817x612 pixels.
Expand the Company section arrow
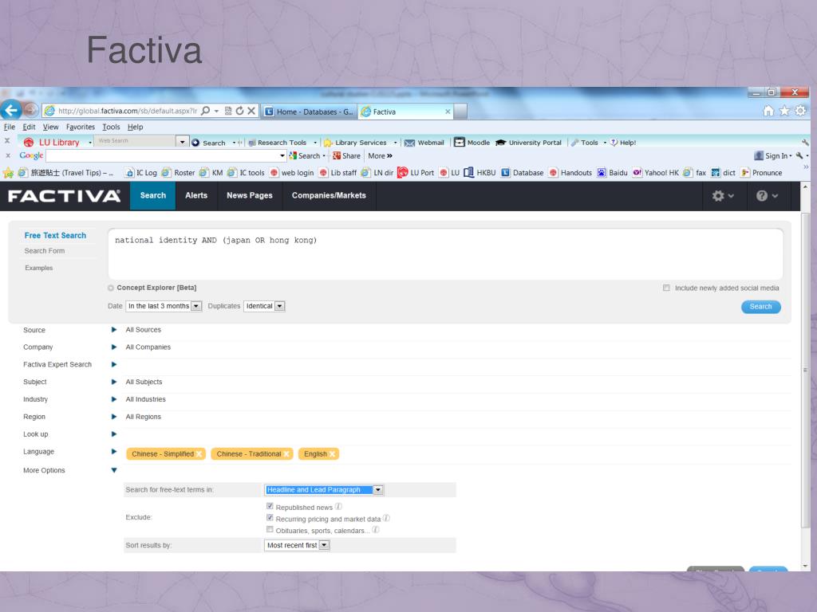[113, 347]
